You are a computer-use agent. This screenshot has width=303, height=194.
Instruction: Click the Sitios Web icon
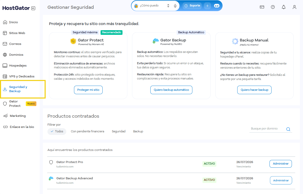tap(5, 33)
